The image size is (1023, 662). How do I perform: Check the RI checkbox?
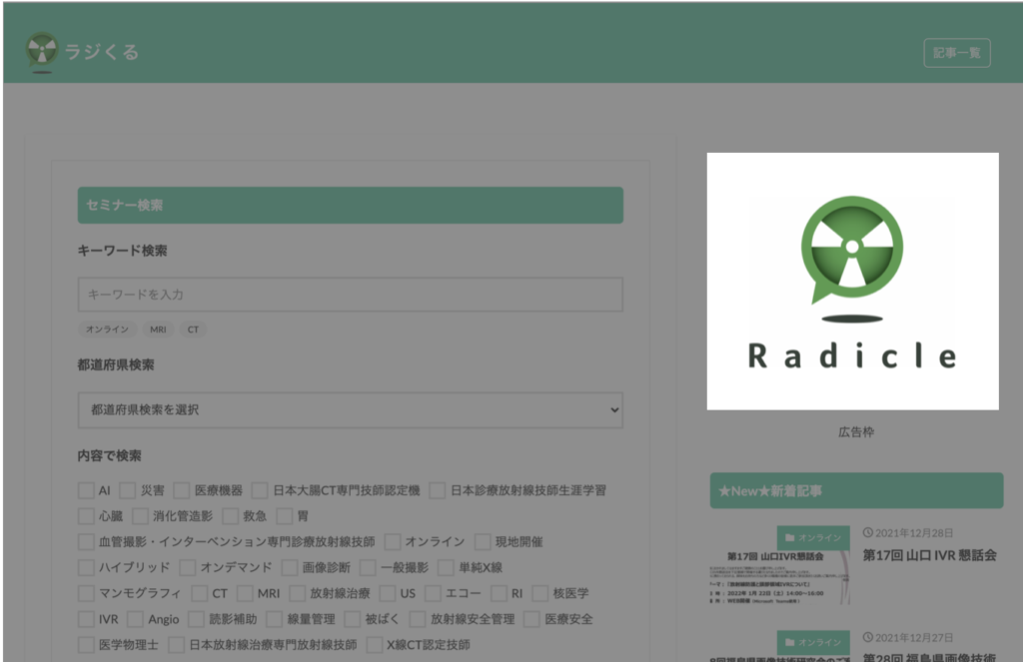point(500,593)
